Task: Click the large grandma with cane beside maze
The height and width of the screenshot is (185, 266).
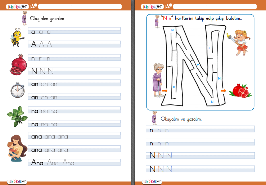Action: (157, 80)
